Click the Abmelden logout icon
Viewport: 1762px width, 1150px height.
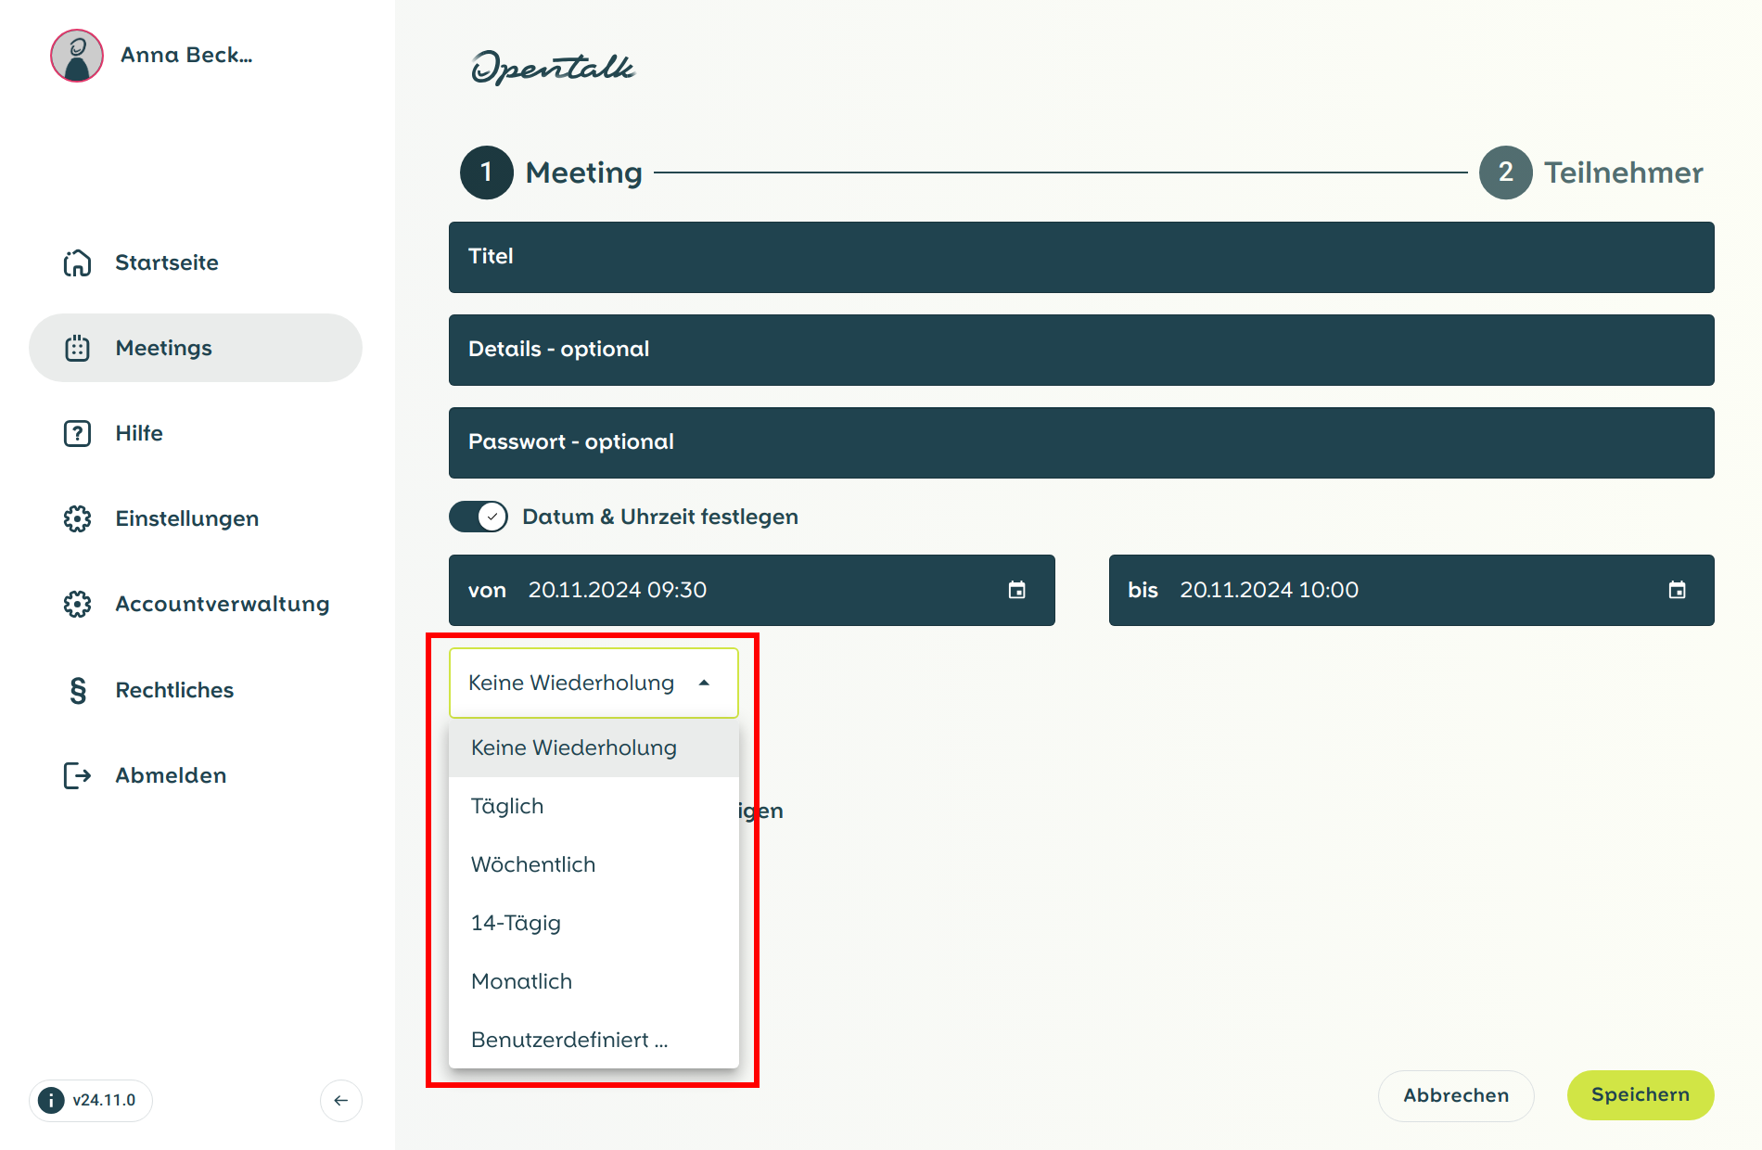pos(77,775)
